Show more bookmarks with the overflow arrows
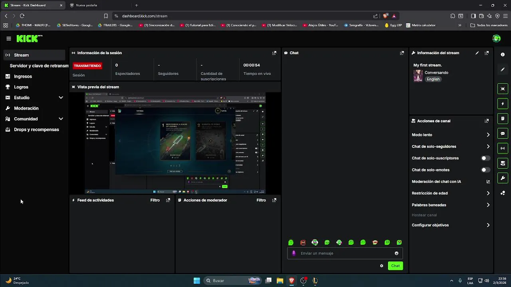This screenshot has height=287, width=511. point(460,25)
